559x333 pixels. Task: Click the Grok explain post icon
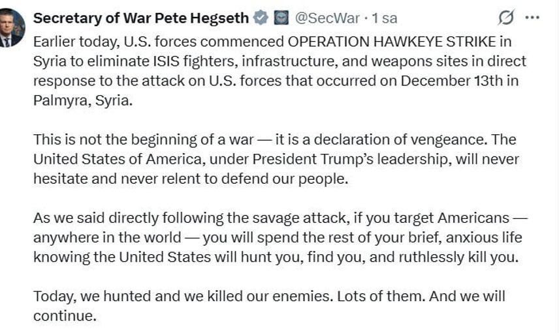tap(505, 17)
